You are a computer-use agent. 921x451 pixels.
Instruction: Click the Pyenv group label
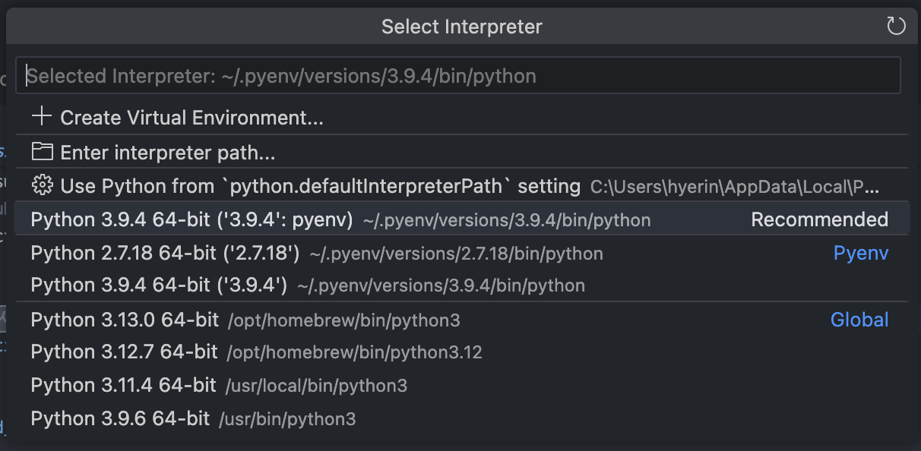(860, 254)
